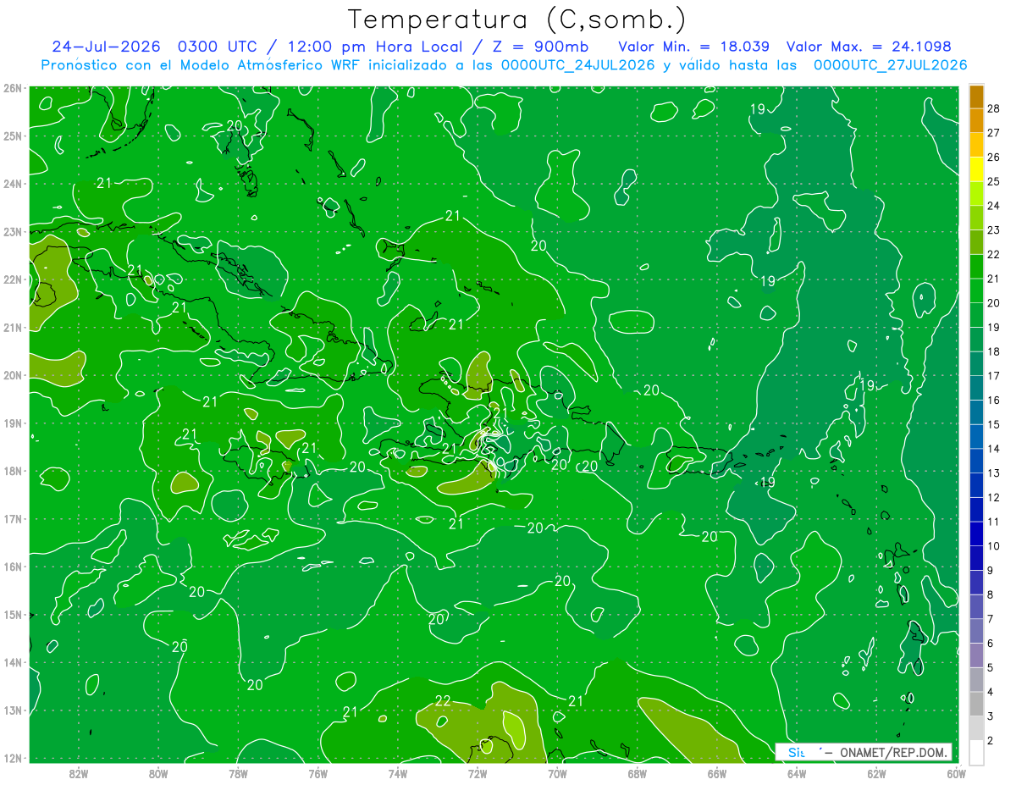Click the 16N latitude axis label
This screenshot has height=785, width=1016.
point(13,567)
